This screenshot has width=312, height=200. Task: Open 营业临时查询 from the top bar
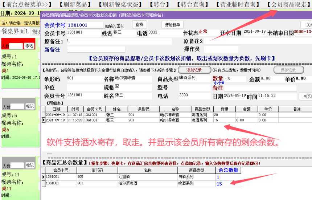238,4
